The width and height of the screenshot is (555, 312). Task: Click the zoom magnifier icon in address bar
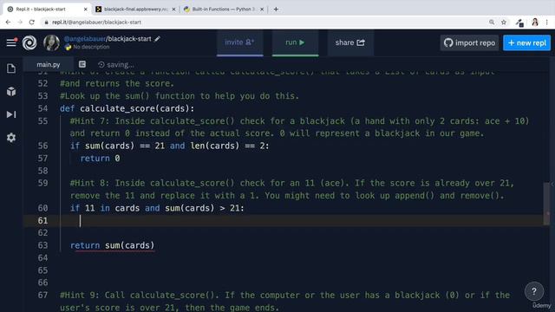(x=492, y=22)
